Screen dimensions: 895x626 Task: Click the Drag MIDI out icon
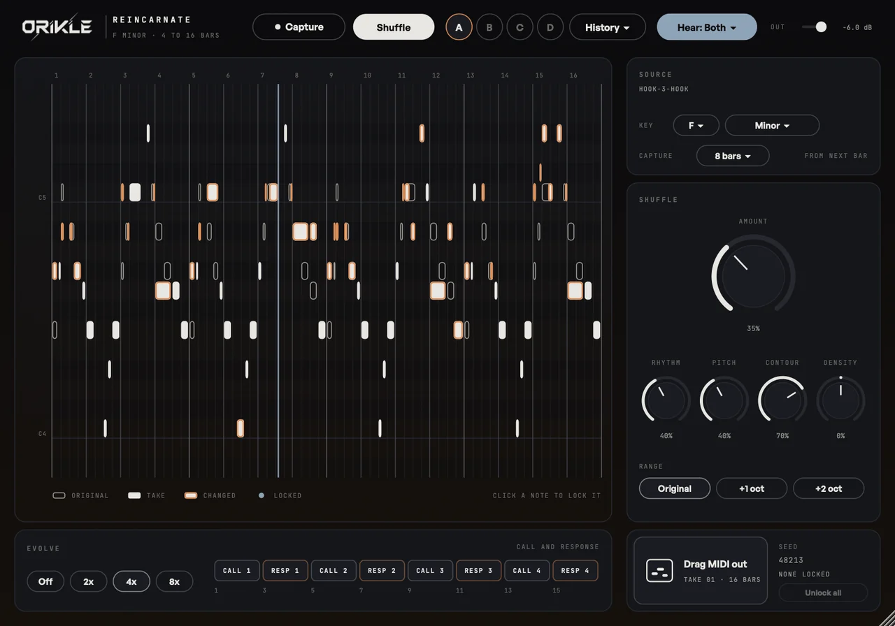point(659,570)
